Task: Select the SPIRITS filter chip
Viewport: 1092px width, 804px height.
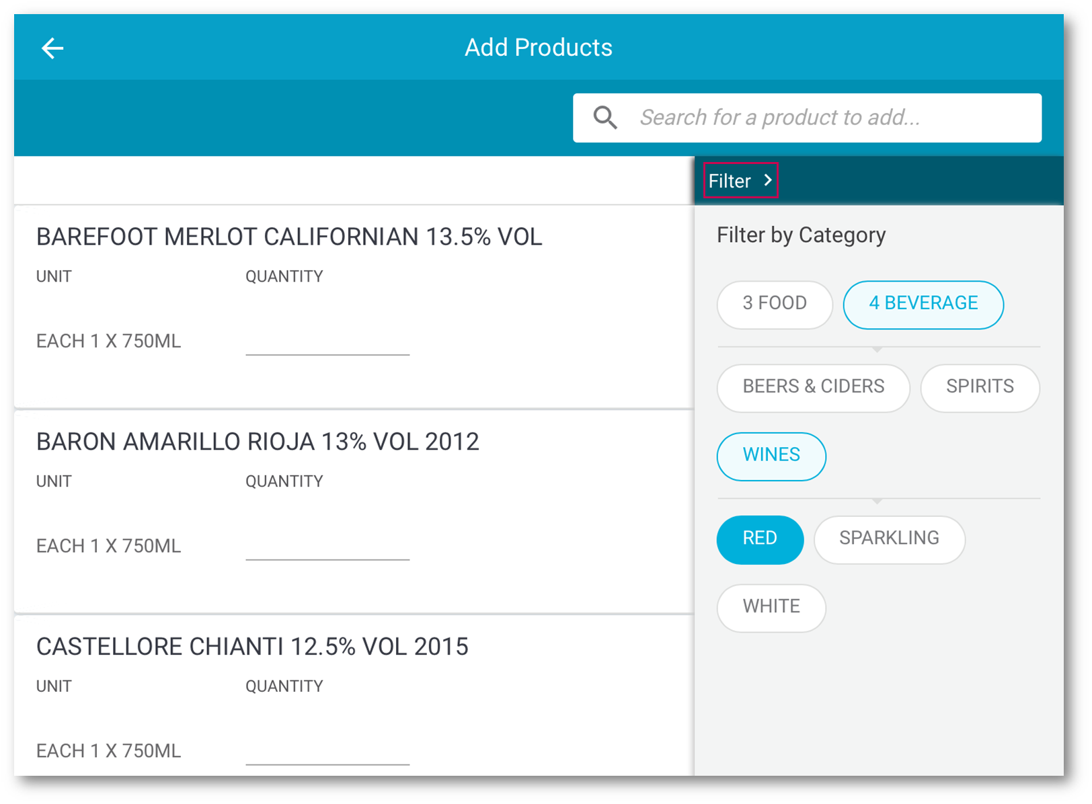Action: click(979, 387)
